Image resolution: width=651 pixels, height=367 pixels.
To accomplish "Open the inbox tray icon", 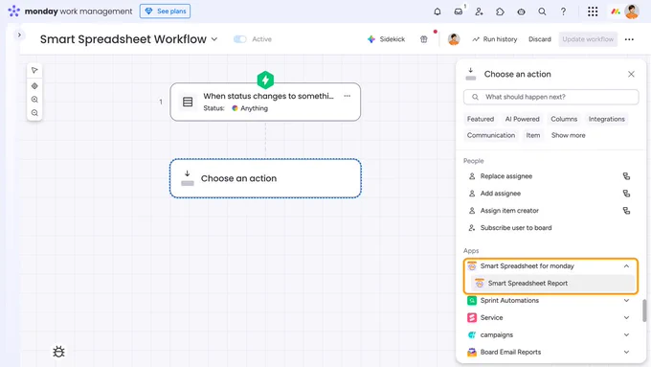I will 459,11.
